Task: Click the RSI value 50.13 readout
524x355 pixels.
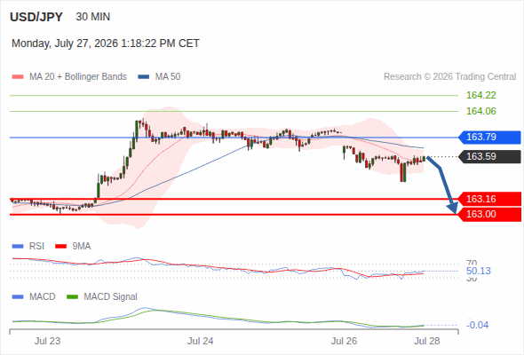Action: click(479, 272)
